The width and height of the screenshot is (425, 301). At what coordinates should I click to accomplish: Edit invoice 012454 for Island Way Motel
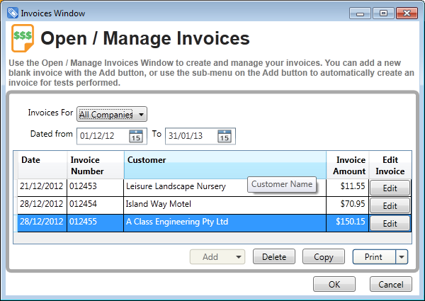click(x=389, y=205)
